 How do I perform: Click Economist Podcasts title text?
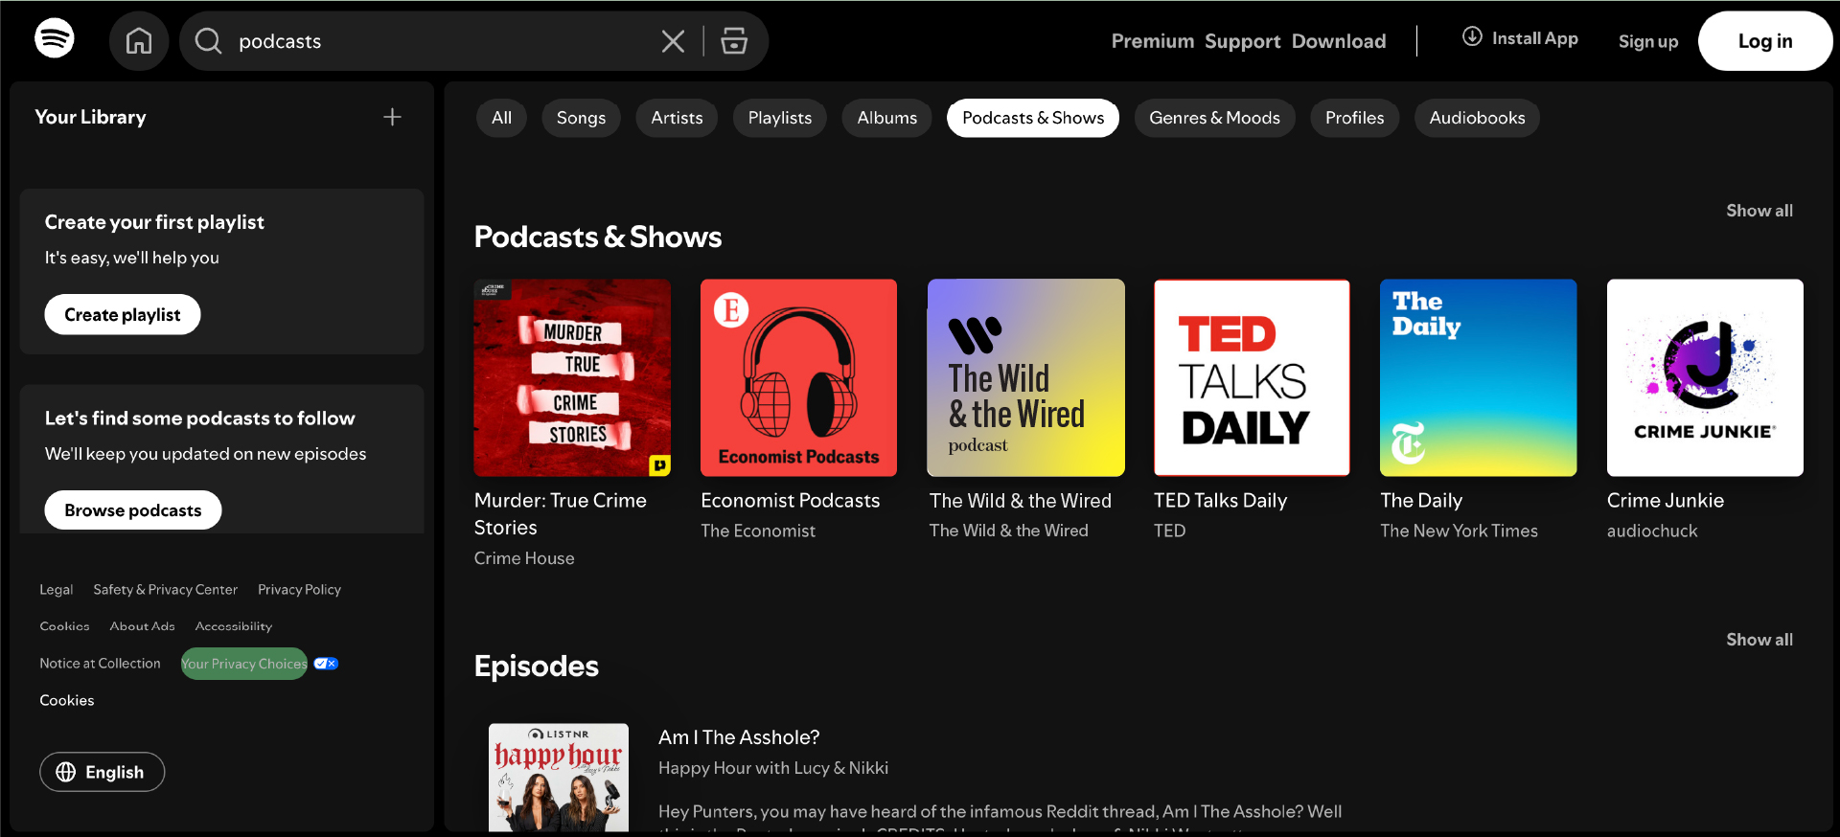tap(790, 501)
